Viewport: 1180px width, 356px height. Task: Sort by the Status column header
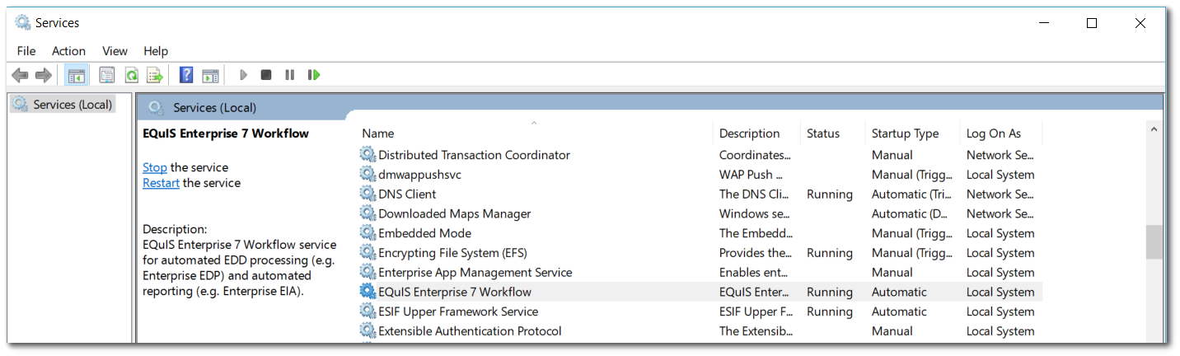point(822,133)
